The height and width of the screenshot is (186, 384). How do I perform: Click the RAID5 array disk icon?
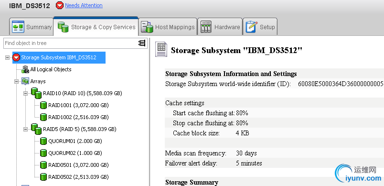pos(36,129)
